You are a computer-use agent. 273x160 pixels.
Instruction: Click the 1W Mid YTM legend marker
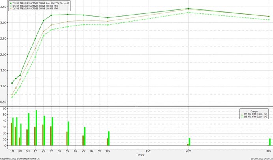pyautogui.click(x=11, y=8)
